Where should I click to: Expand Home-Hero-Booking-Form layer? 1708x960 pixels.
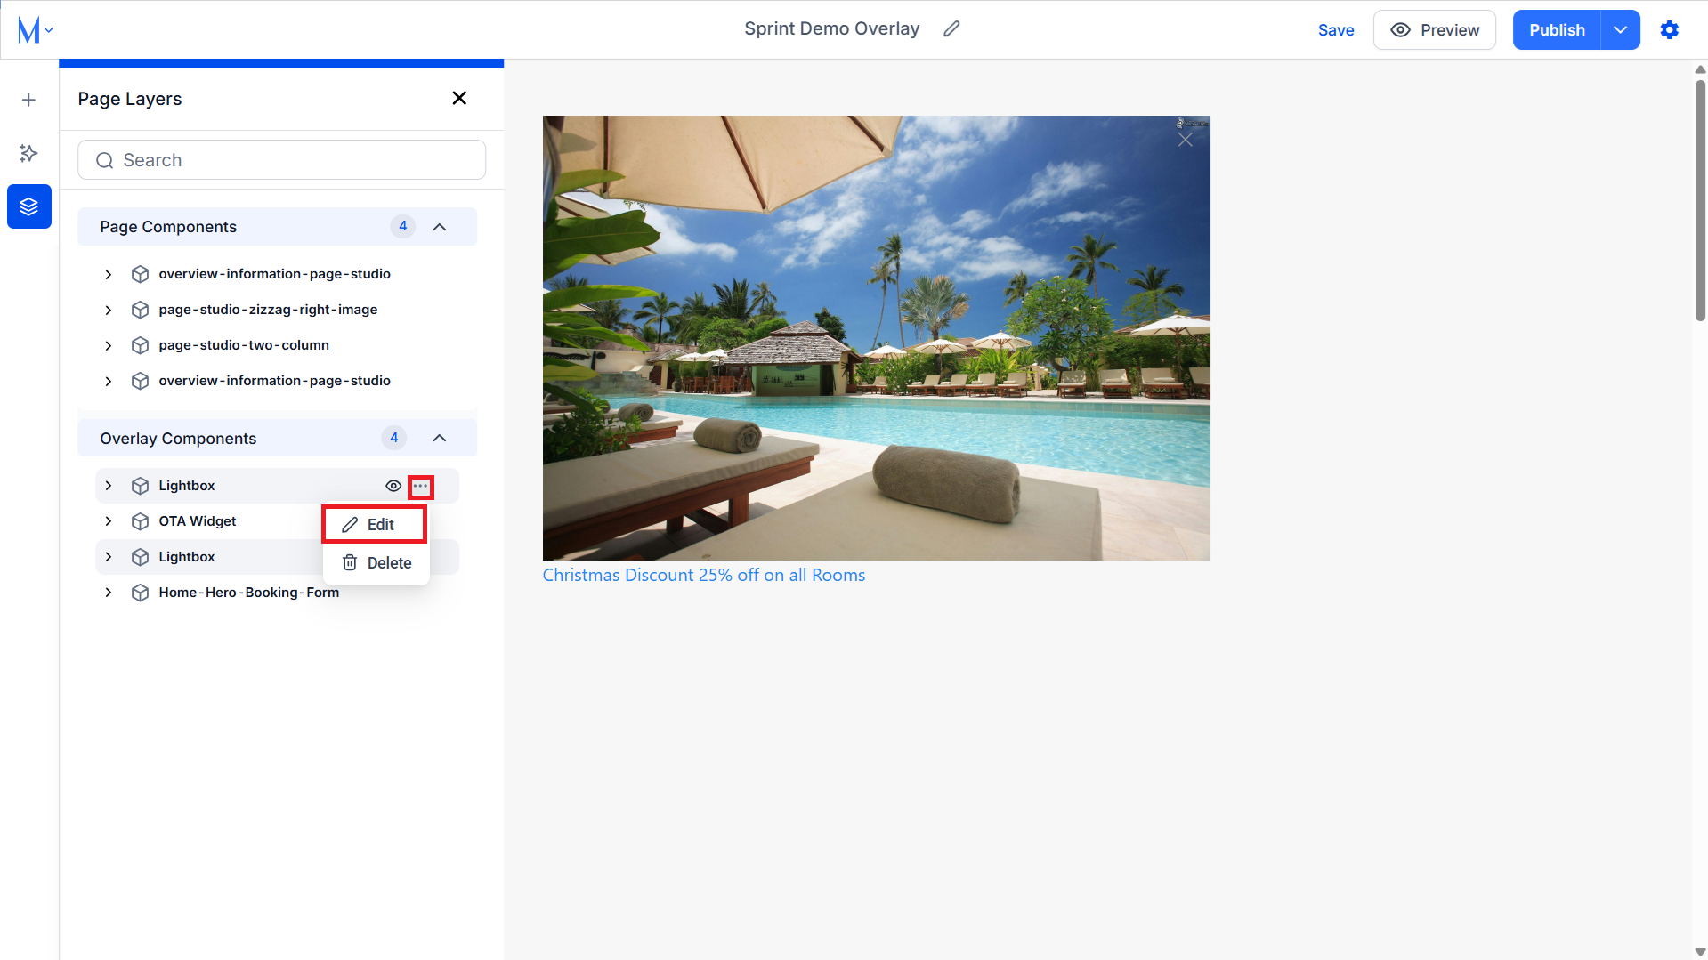109,593
